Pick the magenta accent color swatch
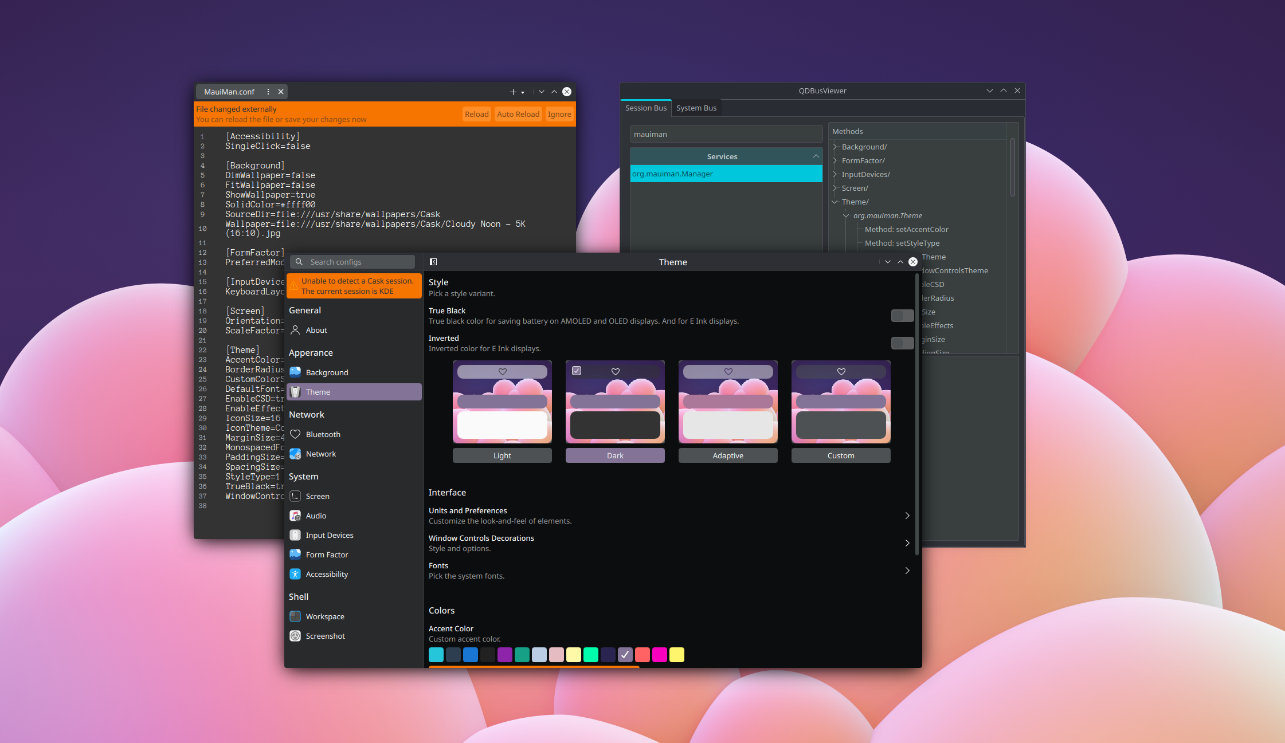Viewport: 1285px width, 743px height. (659, 655)
